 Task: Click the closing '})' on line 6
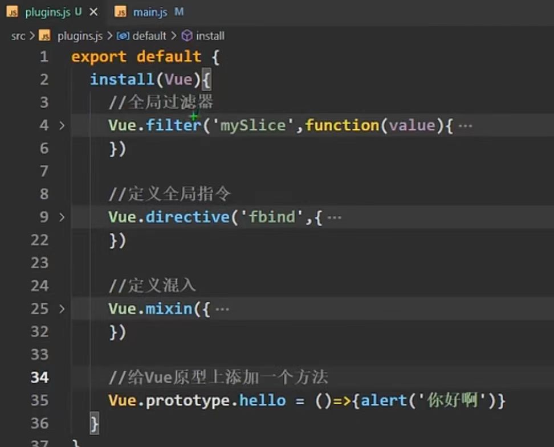117,148
